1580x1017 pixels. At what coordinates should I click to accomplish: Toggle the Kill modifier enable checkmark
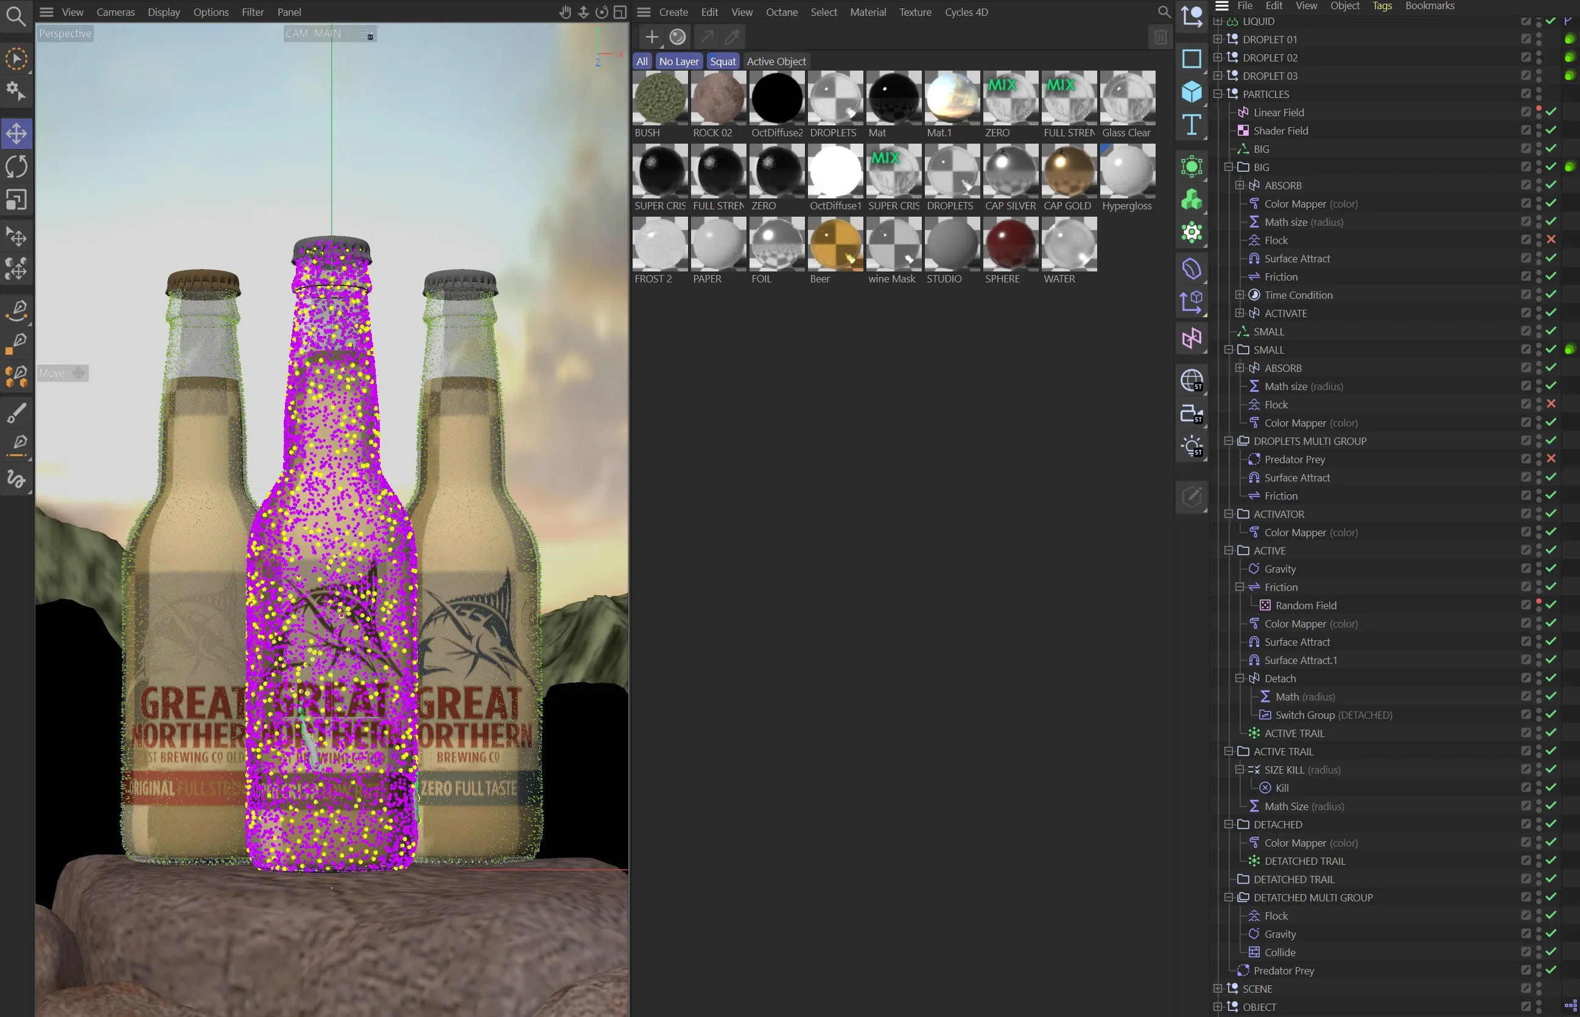(1551, 787)
